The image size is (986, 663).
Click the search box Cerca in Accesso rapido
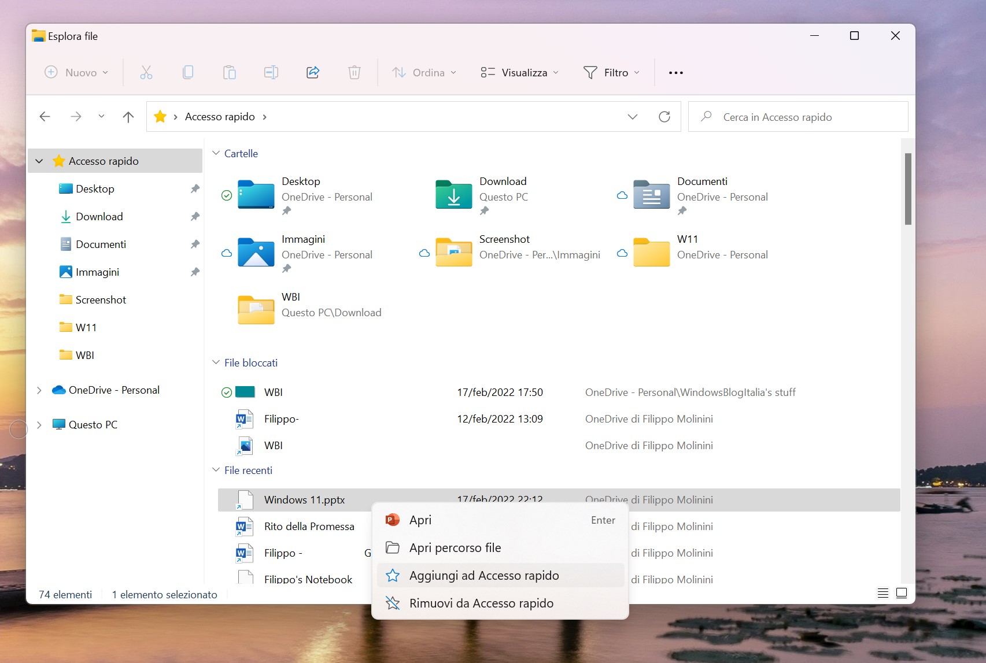(x=798, y=117)
